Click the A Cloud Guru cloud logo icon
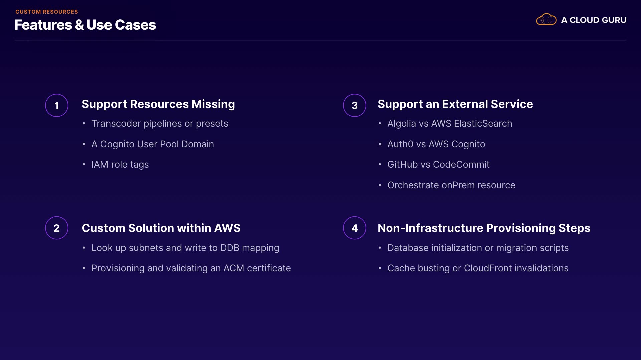The width and height of the screenshot is (641, 360). coord(546,20)
